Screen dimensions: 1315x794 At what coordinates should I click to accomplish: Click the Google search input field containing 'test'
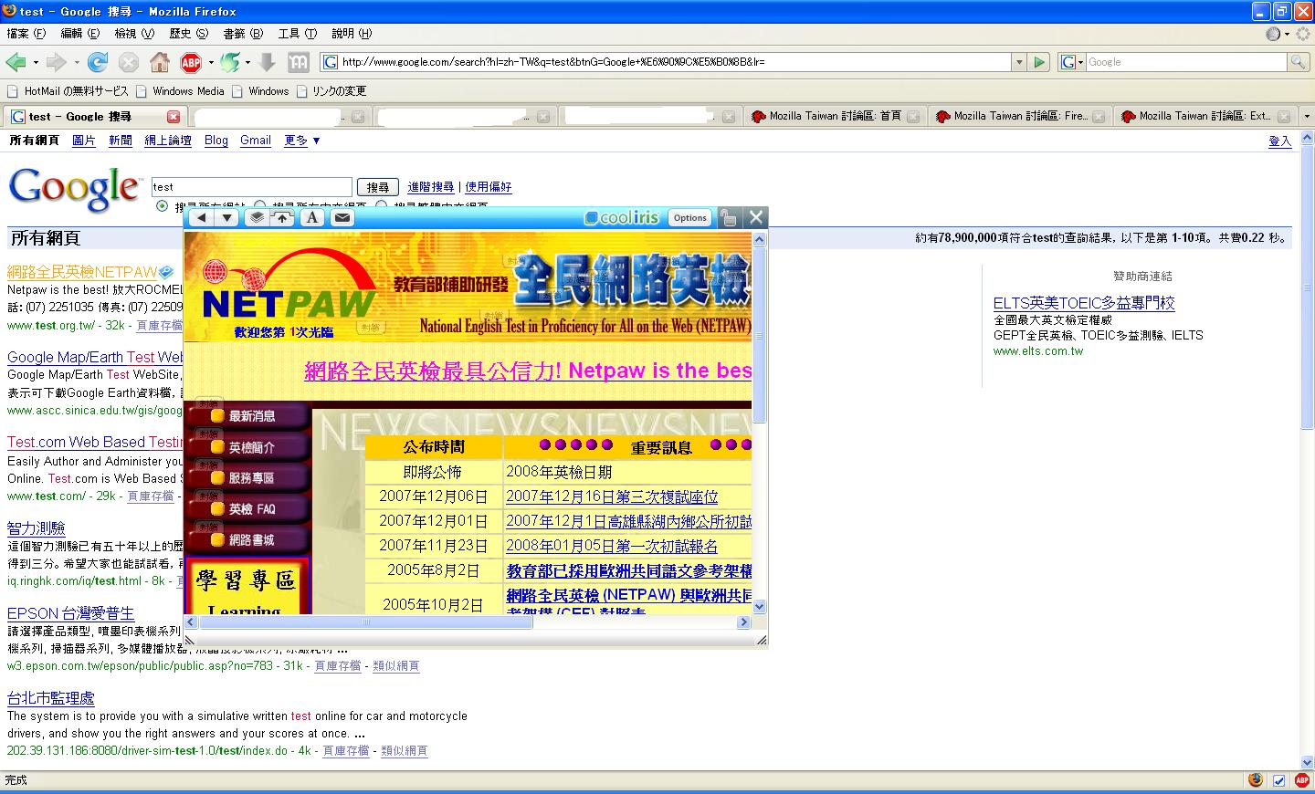(251, 187)
